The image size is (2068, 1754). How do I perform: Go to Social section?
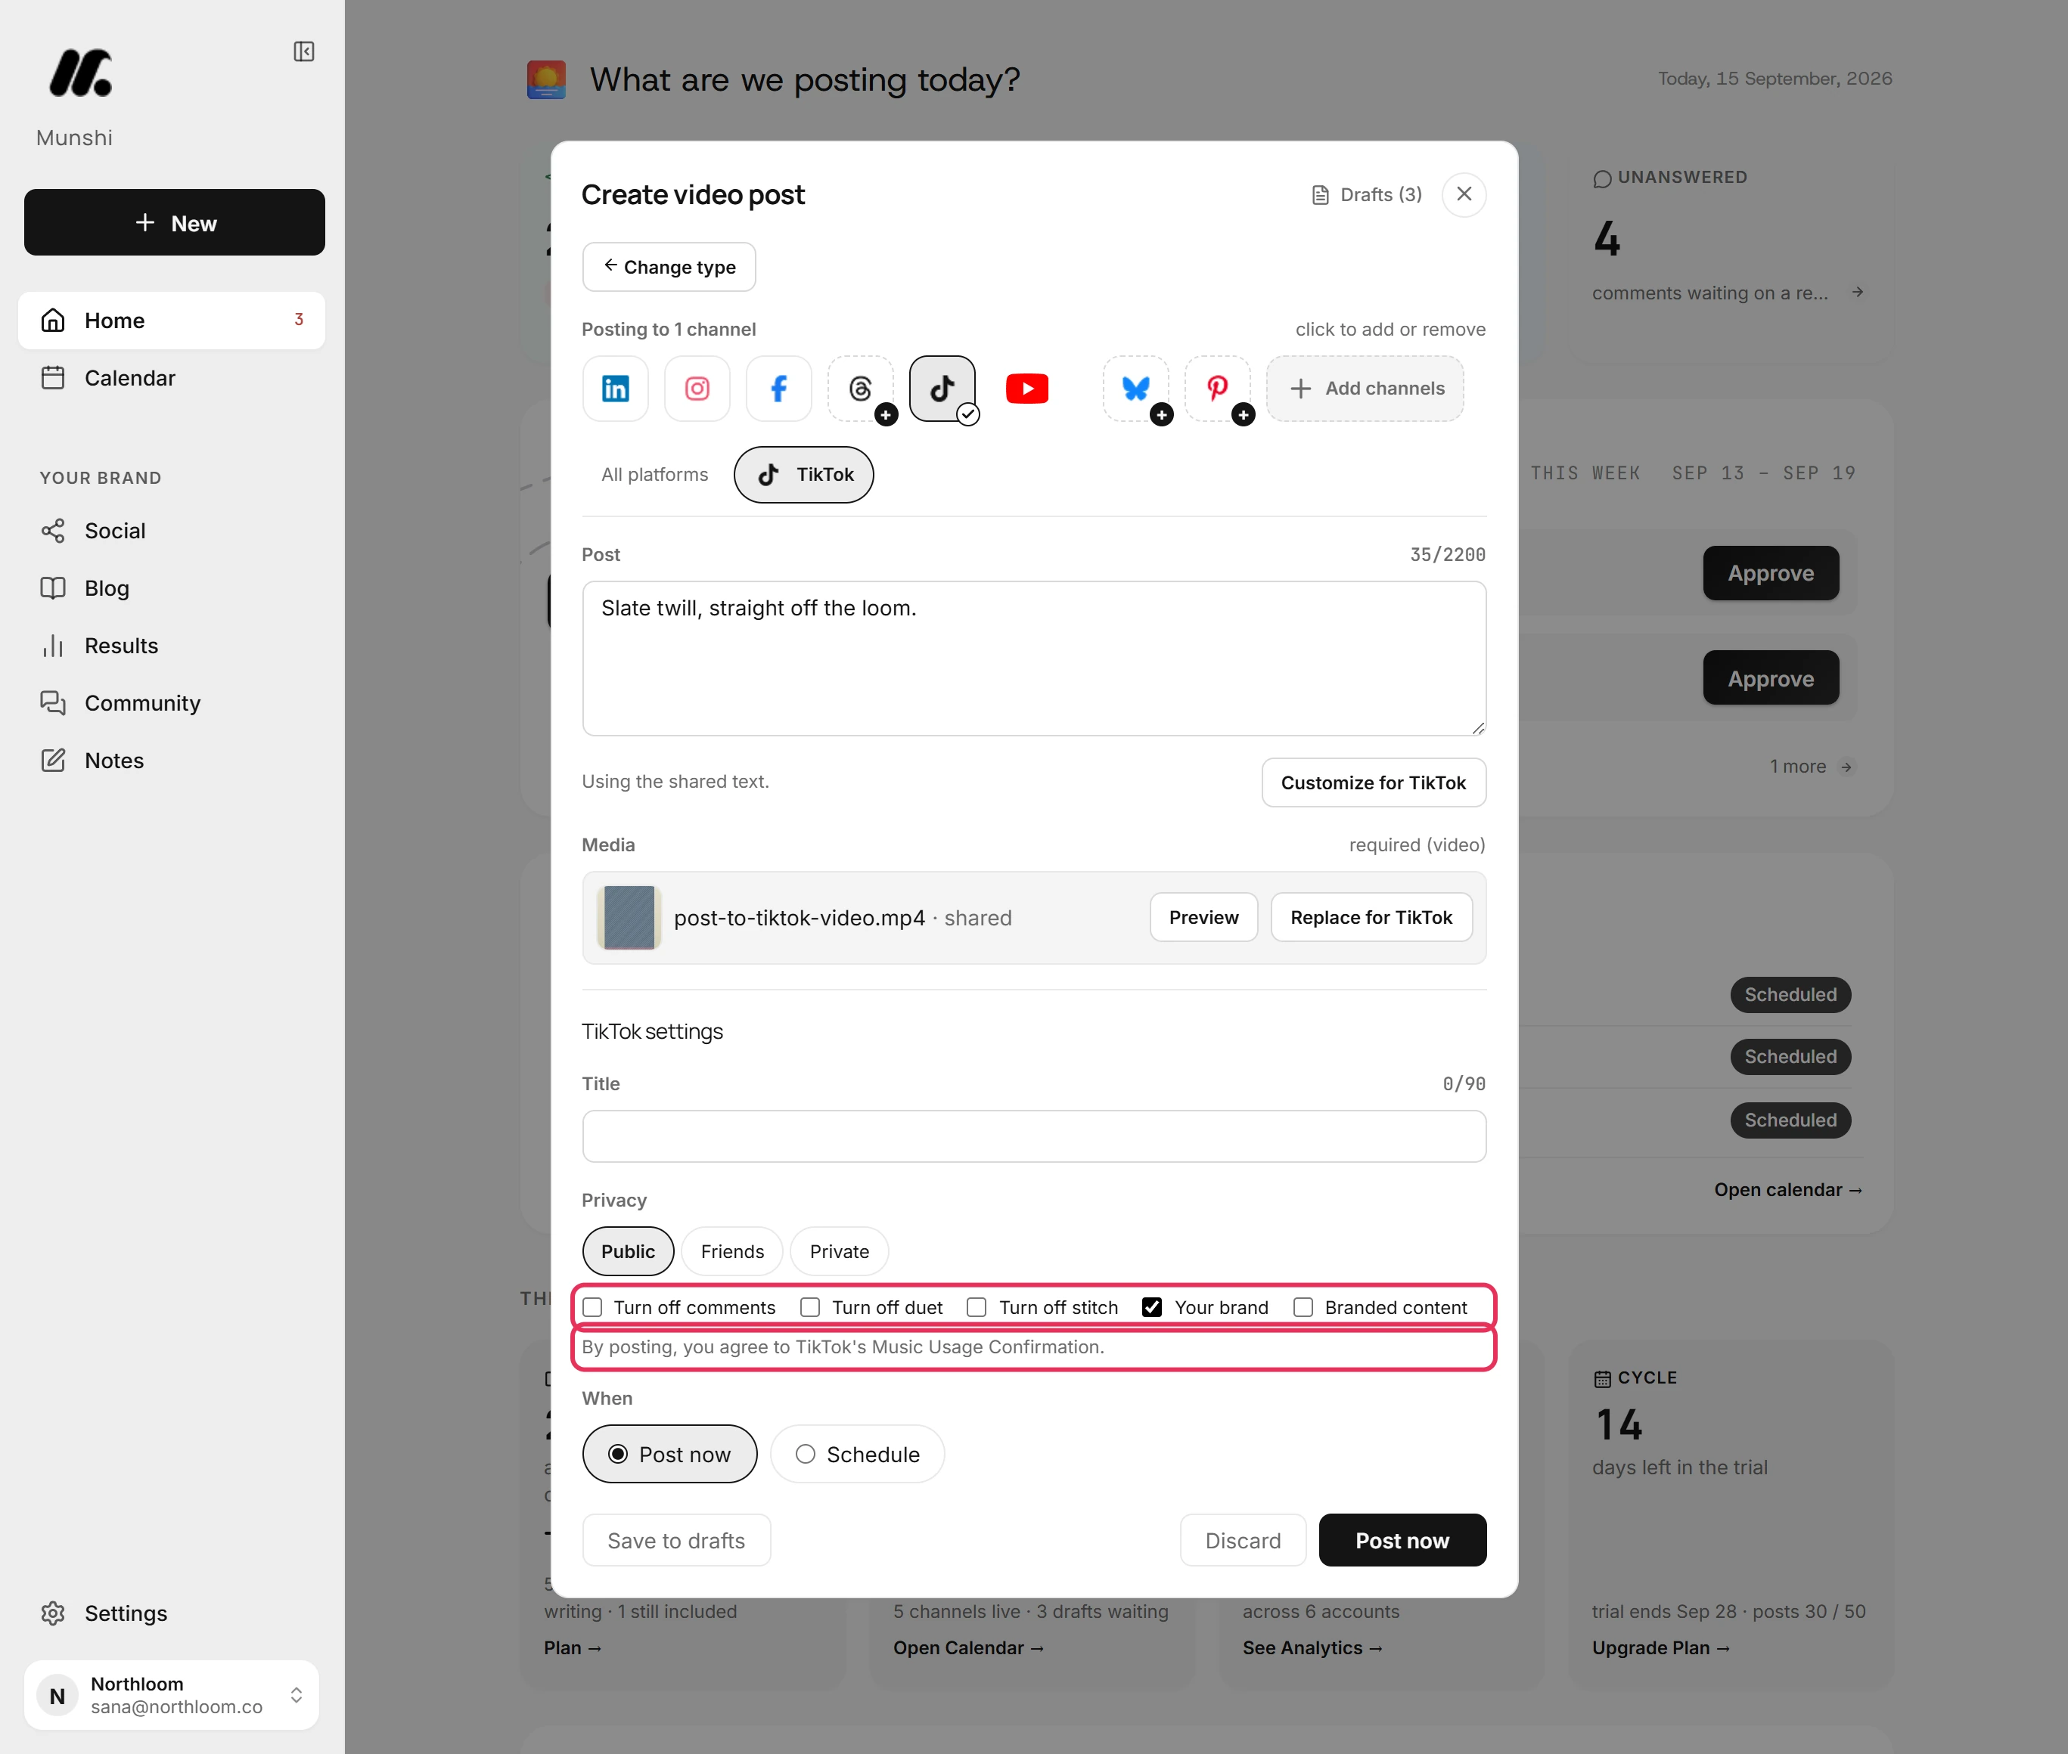pos(172,531)
